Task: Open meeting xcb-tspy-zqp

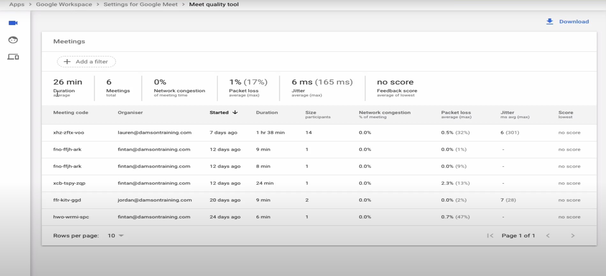Action: coord(69,183)
